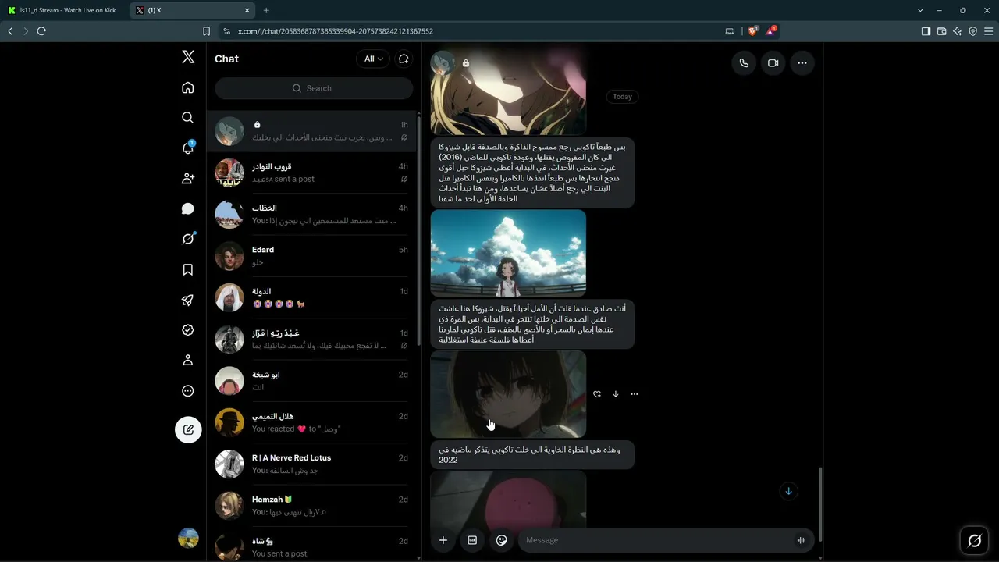Go to X home via the X logo
Viewport: 999px width, 562px height.
click(188, 57)
